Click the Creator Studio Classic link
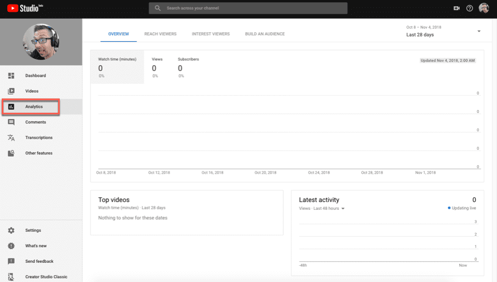 (46, 277)
